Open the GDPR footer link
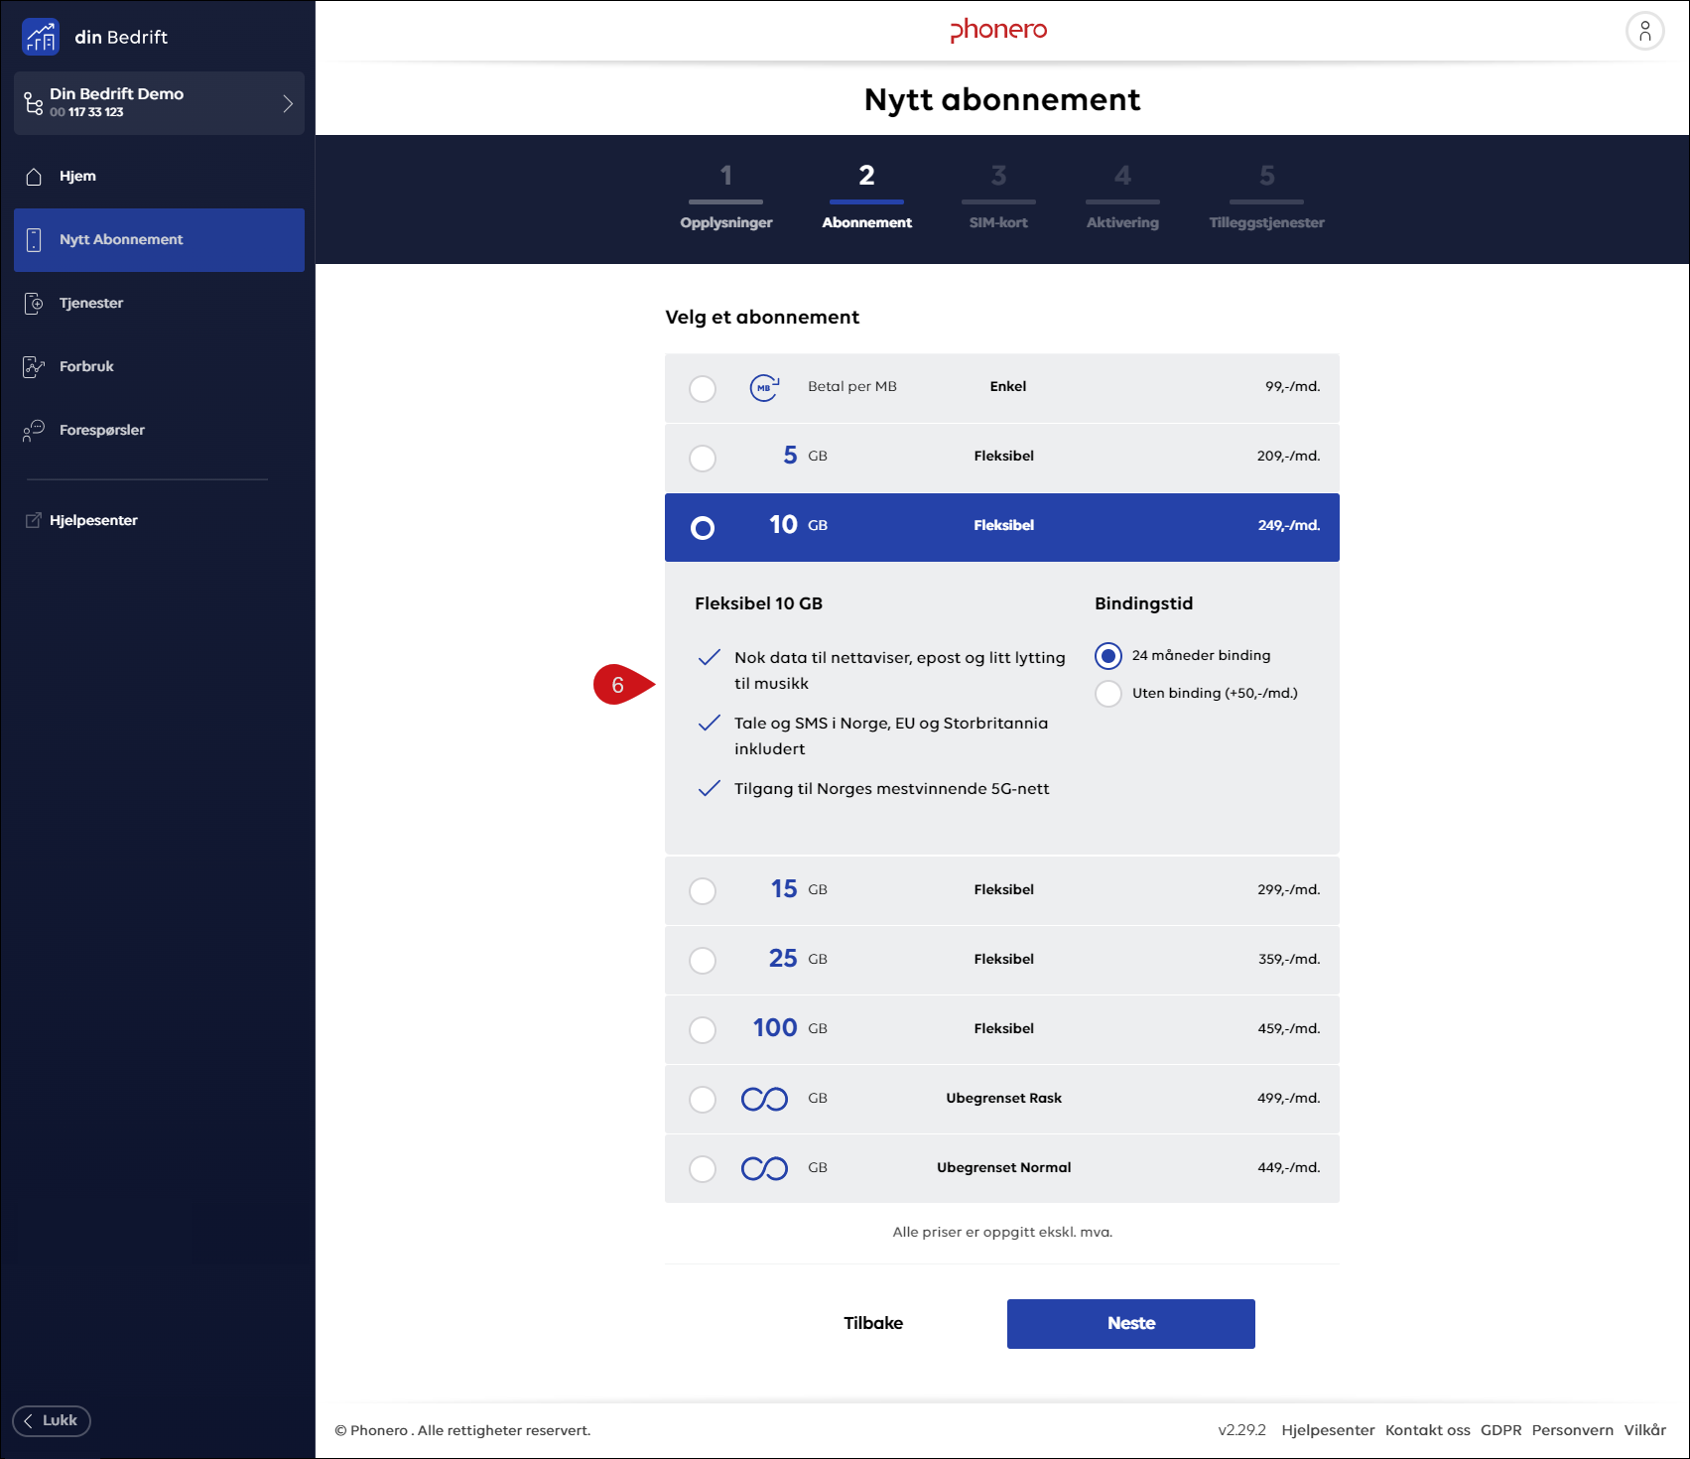The image size is (1690, 1459). (1501, 1430)
